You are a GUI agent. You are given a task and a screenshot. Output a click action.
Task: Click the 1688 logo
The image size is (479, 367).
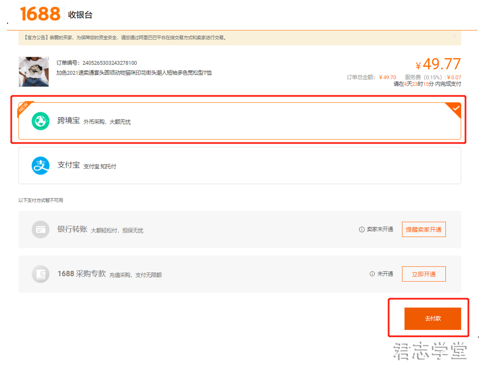pos(40,14)
